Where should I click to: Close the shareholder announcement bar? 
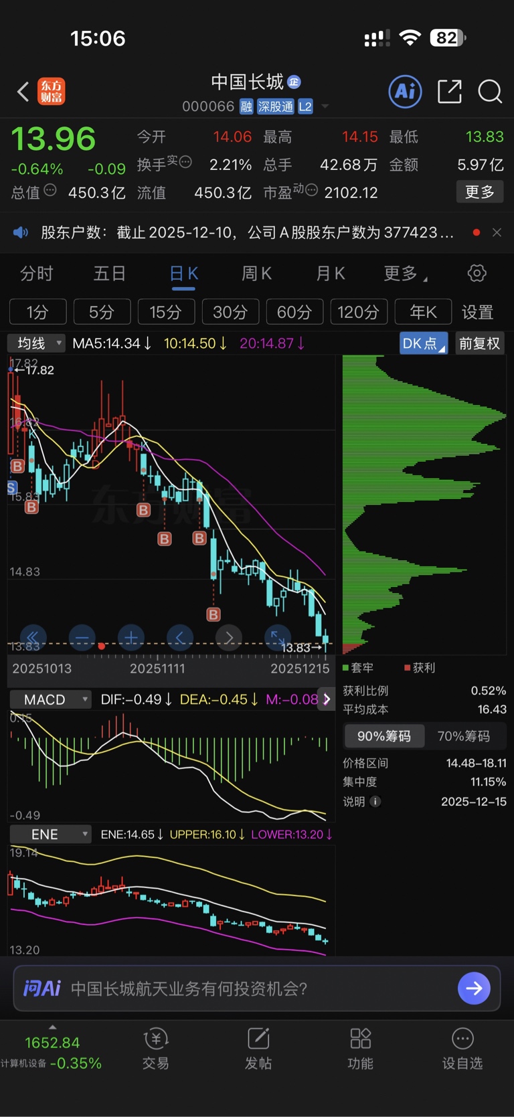tap(497, 232)
